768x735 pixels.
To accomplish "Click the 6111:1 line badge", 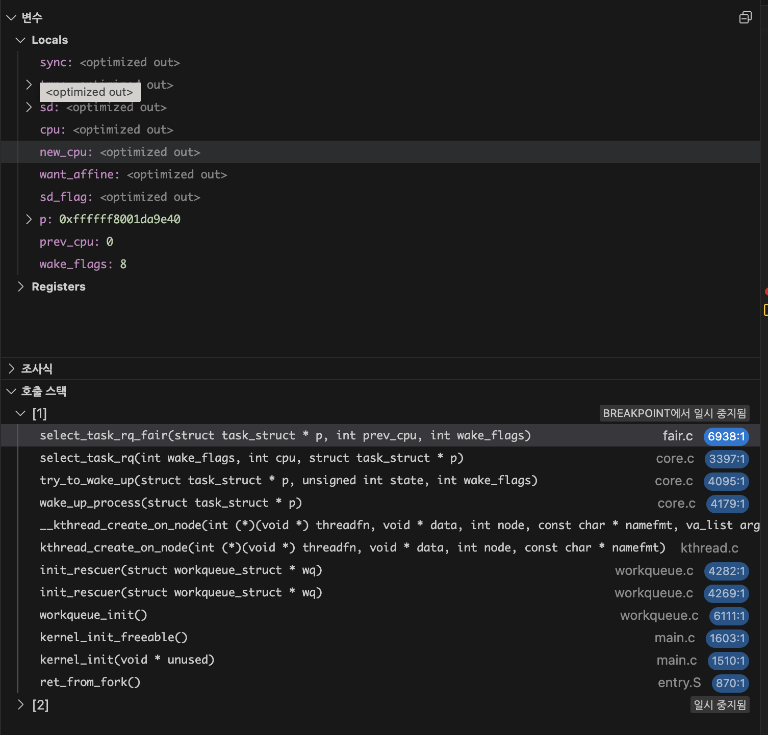I will coord(729,616).
